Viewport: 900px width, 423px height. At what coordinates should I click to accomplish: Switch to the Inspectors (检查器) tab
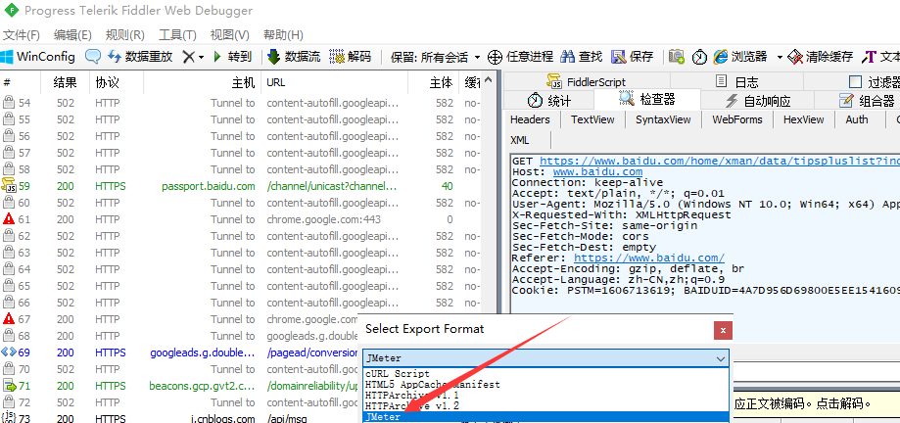pyautogui.click(x=647, y=99)
